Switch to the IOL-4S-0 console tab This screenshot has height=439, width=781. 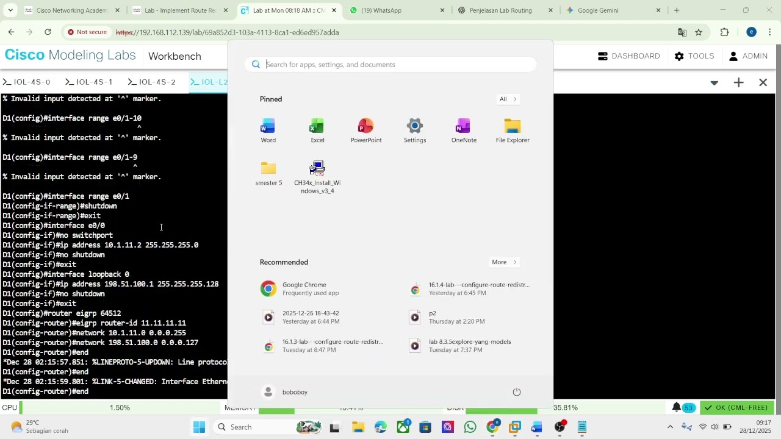pyautogui.click(x=27, y=82)
